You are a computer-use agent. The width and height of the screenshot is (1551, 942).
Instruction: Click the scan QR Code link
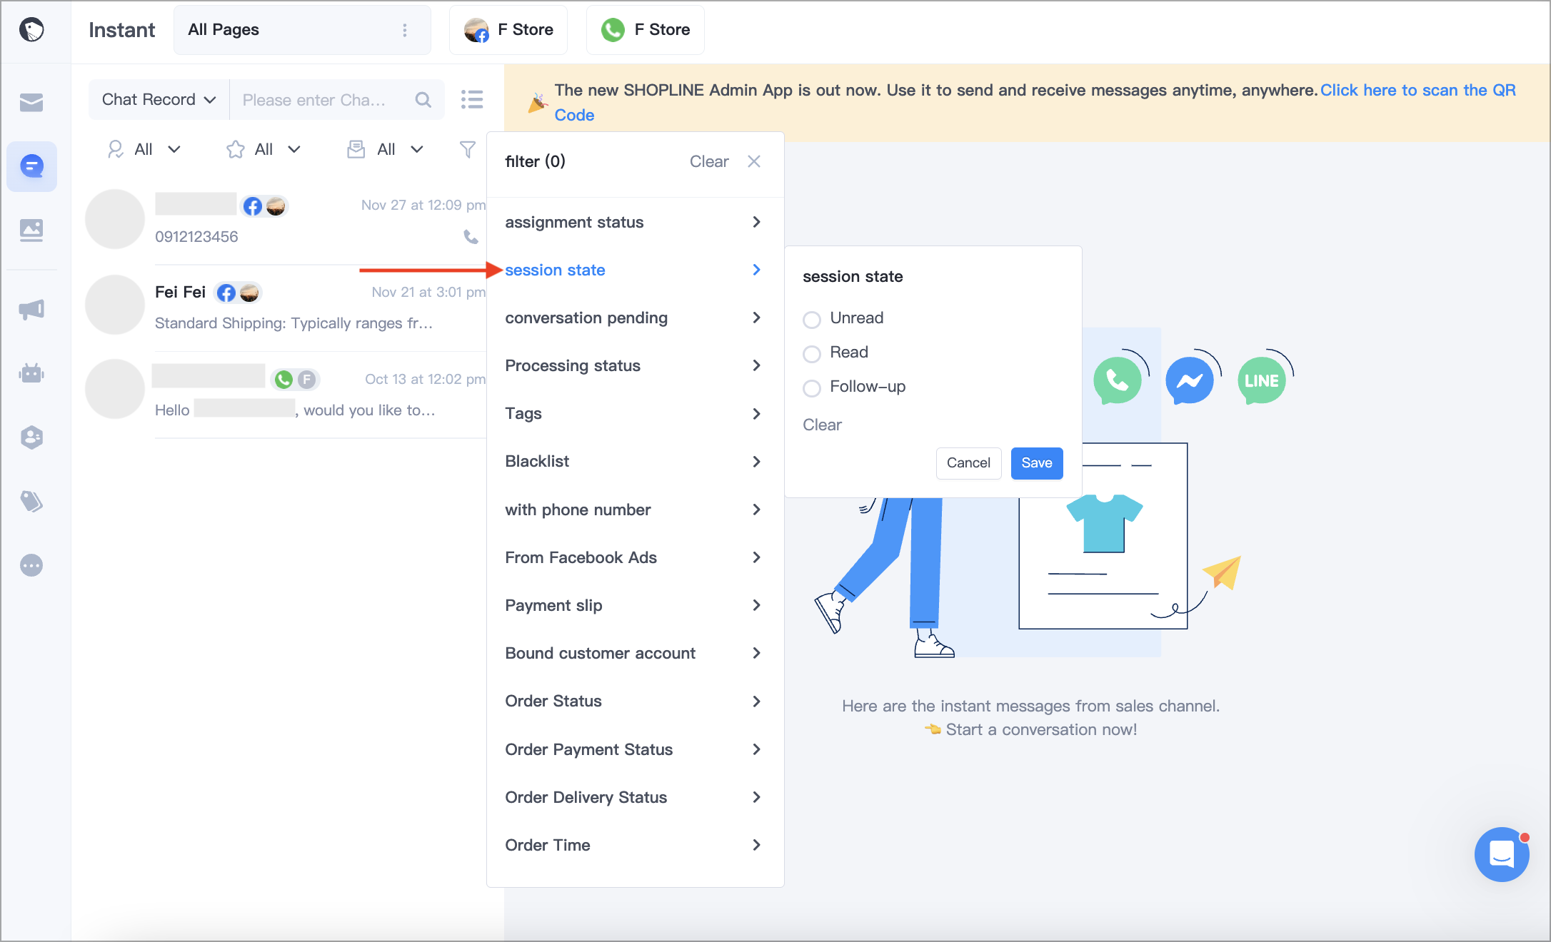tap(1417, 91)
